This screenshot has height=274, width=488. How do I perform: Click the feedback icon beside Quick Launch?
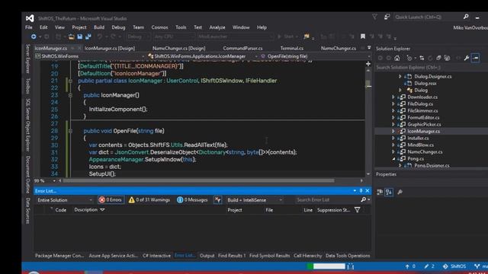[387, 17]
